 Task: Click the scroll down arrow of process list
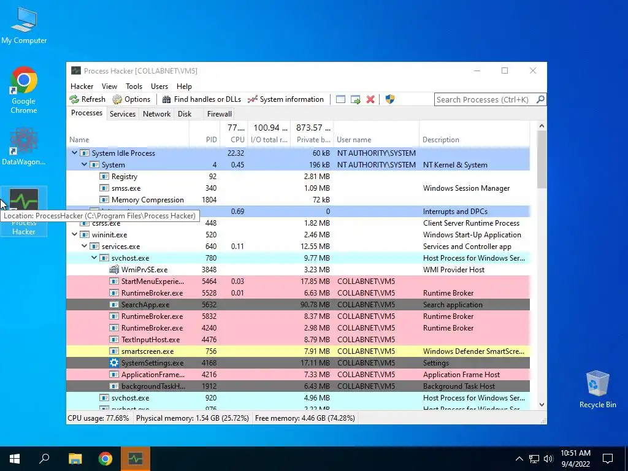point(542,405)
